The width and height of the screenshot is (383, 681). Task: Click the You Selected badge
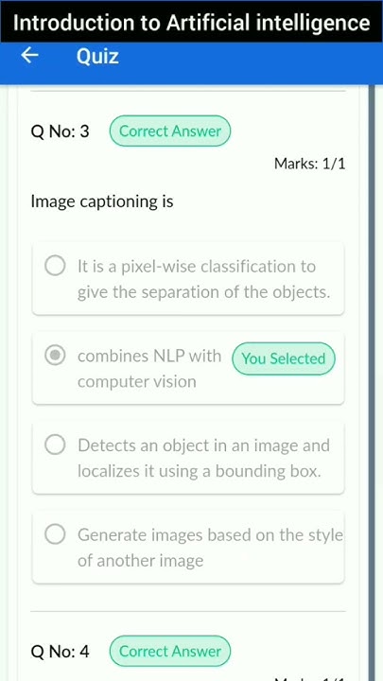coord(284,358)
